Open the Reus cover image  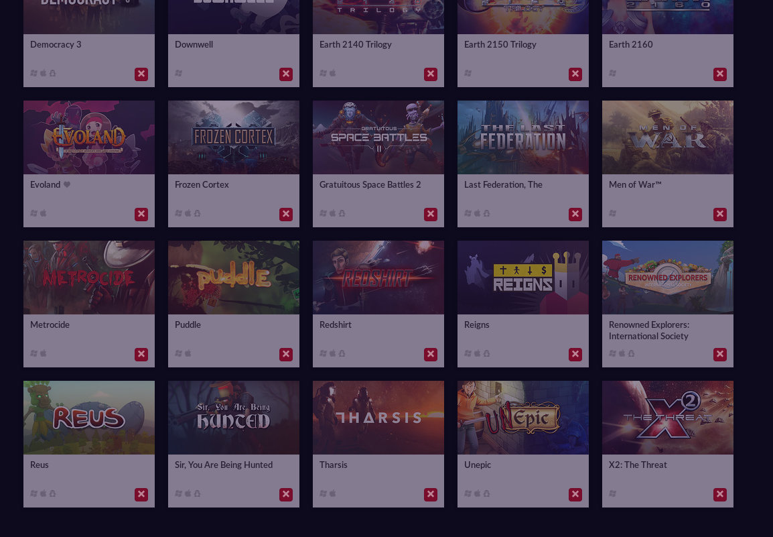click(89, 418)
